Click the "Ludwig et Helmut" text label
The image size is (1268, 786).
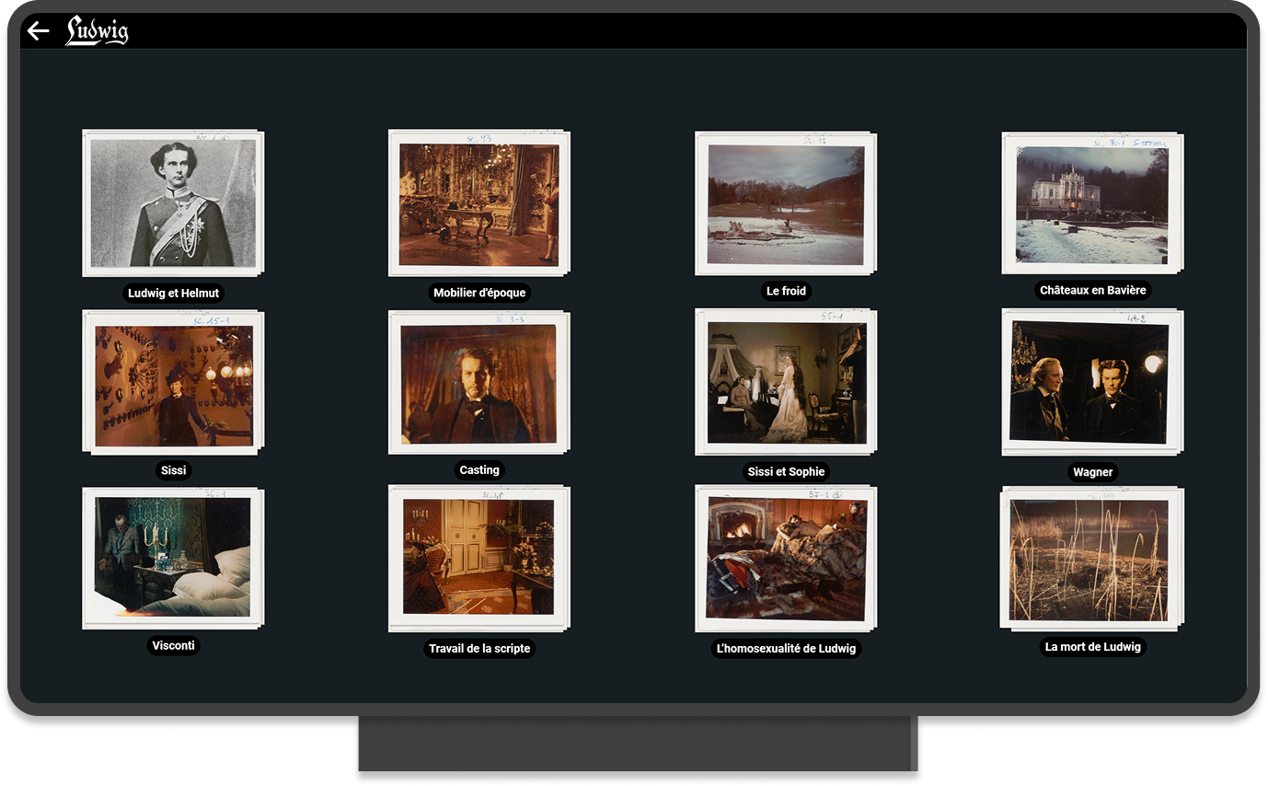173,294
